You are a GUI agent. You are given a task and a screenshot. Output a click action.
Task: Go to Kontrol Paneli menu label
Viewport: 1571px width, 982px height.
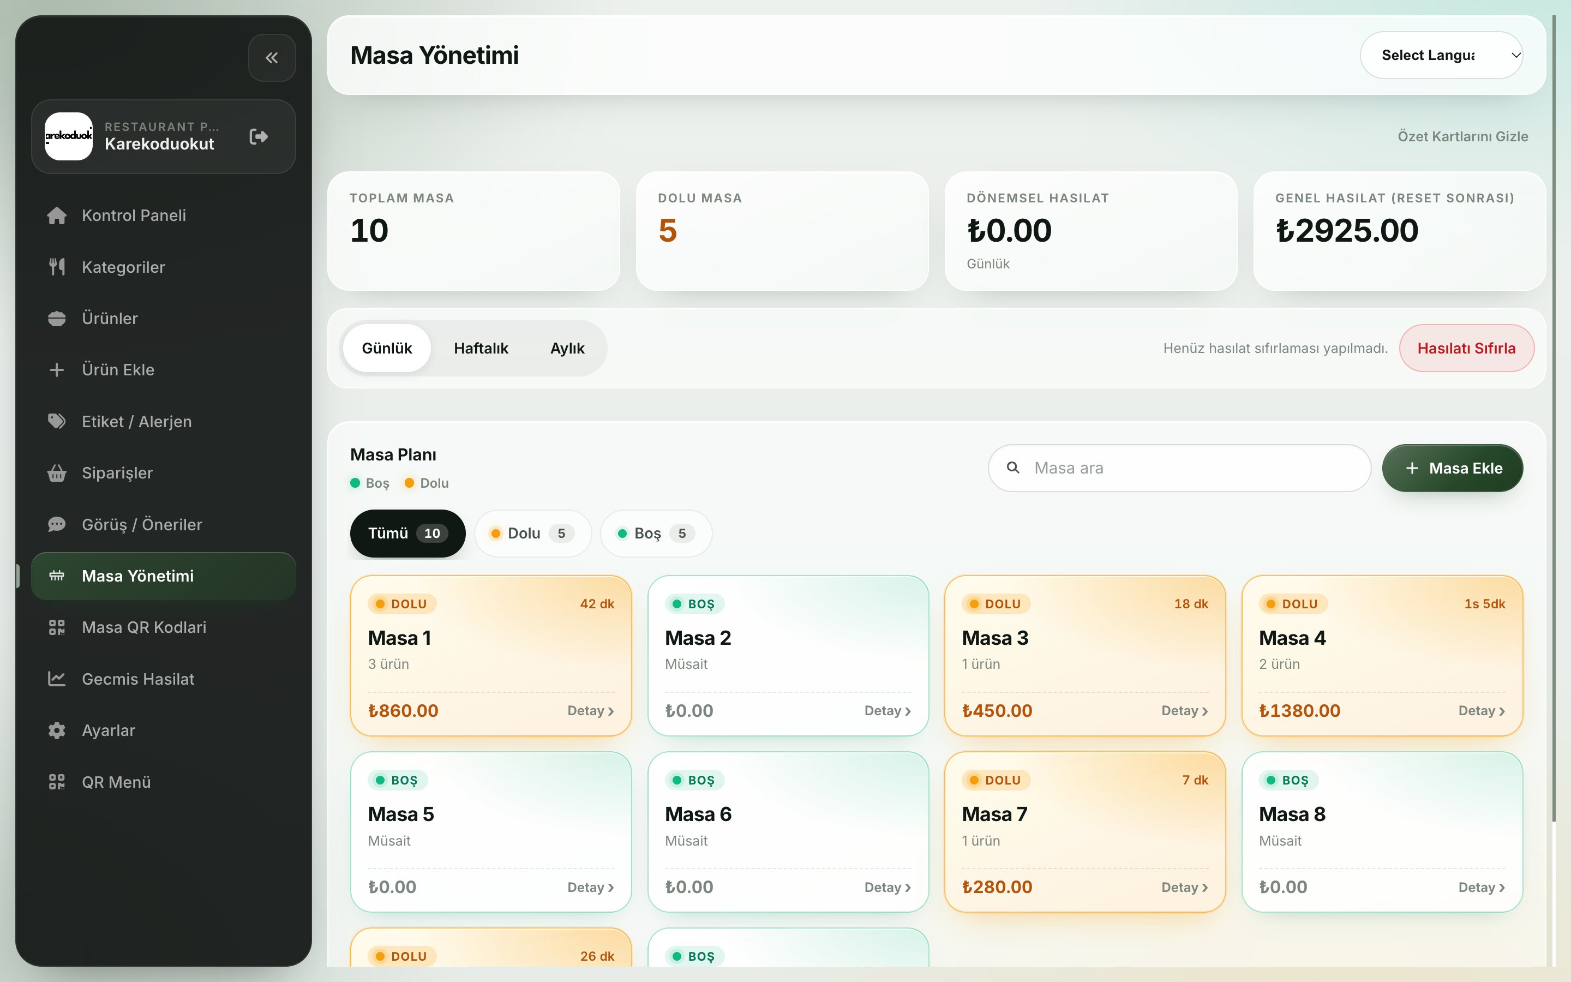click(134, 215)
